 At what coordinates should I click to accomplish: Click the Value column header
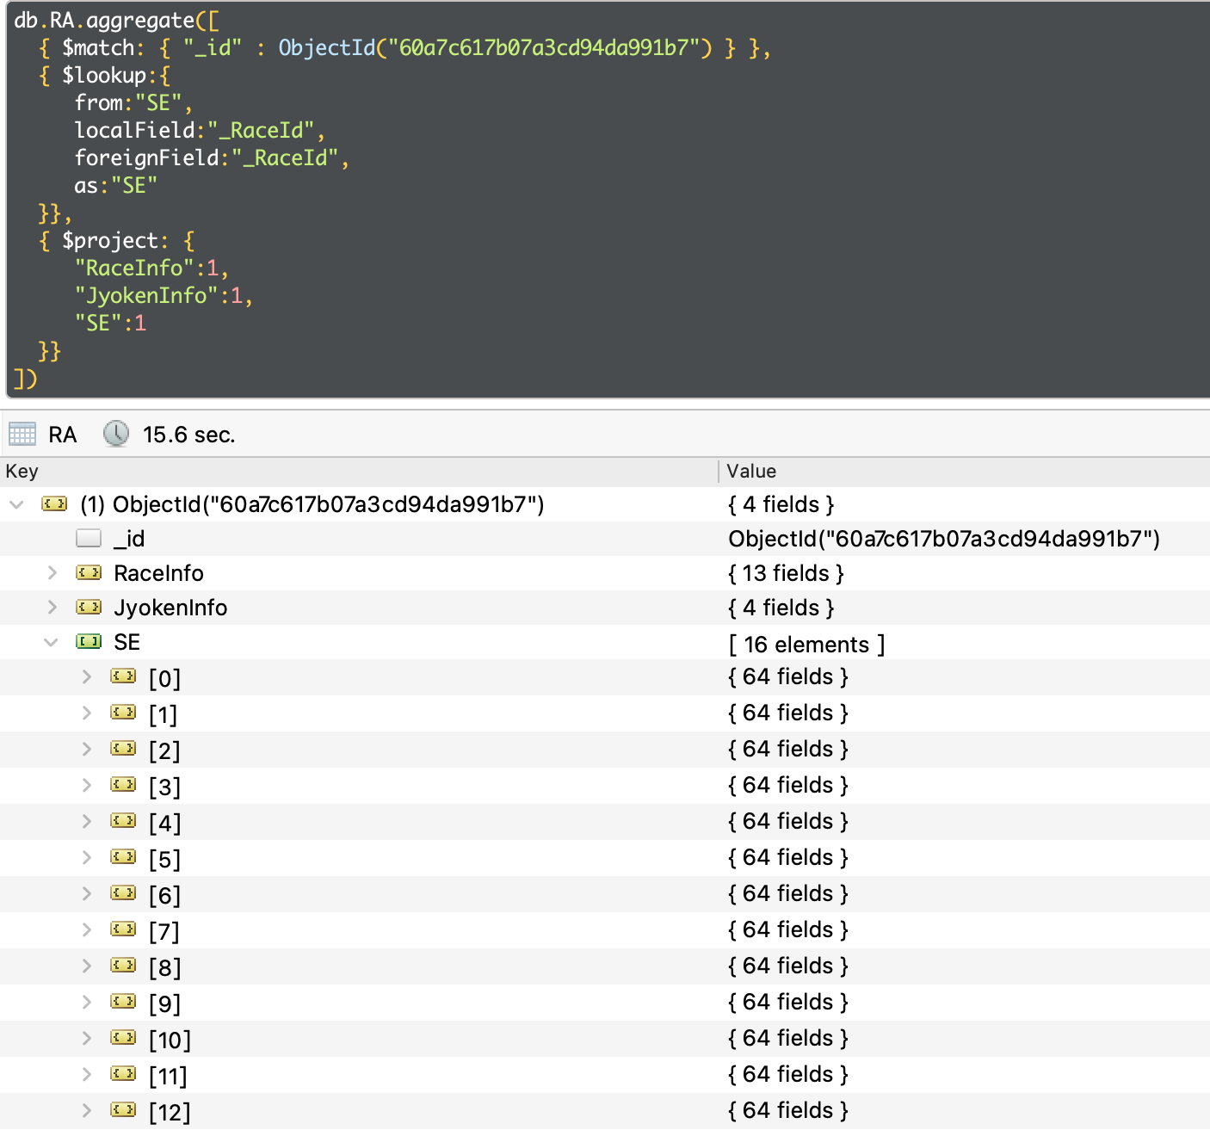pyautogui.click(x=751, y=471)
